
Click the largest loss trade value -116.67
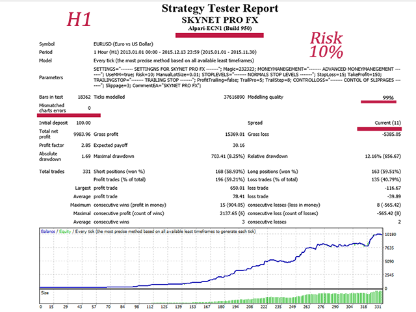pos(393,188)
